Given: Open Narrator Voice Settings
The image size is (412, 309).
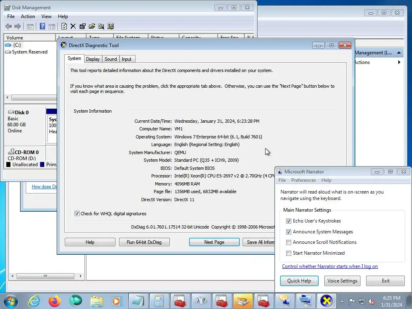Looking at the screenshot, I should (x=342, y=281).
